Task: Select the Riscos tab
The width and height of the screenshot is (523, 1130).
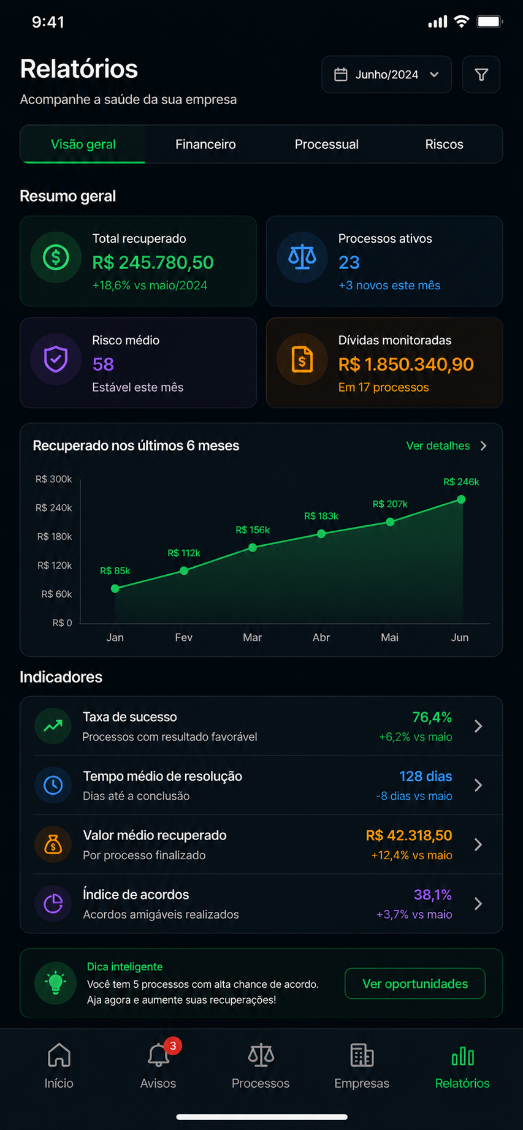Action: pos(445,145)
